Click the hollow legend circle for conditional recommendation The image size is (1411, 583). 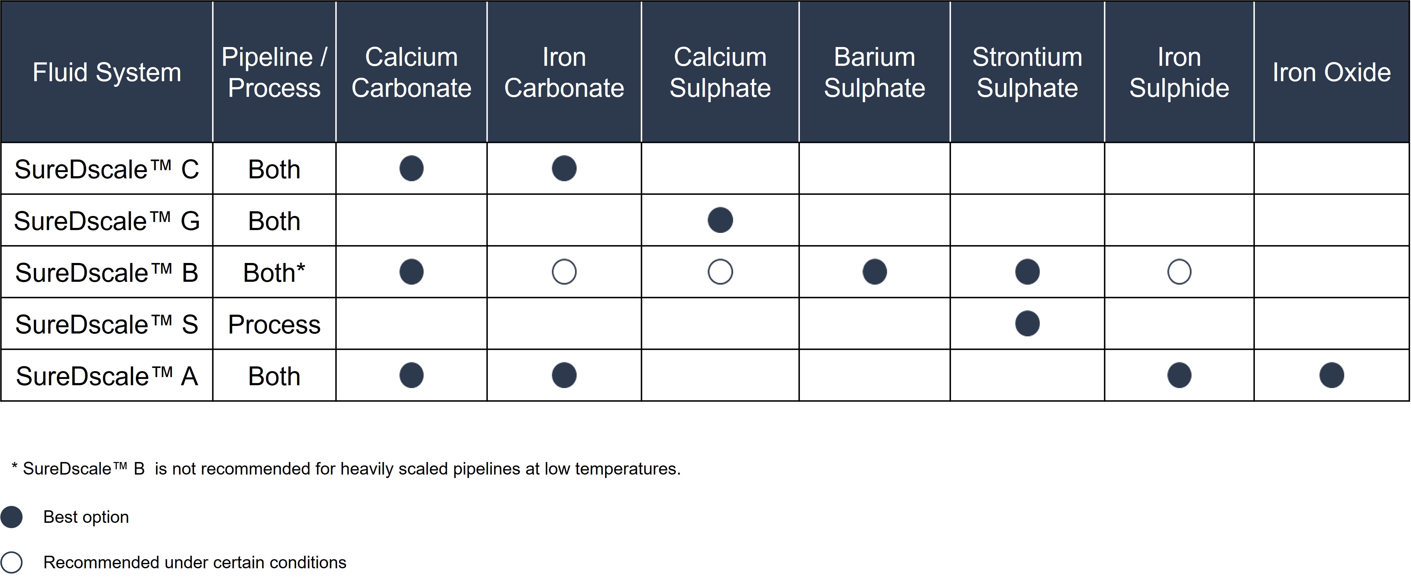tap(12, 562)
